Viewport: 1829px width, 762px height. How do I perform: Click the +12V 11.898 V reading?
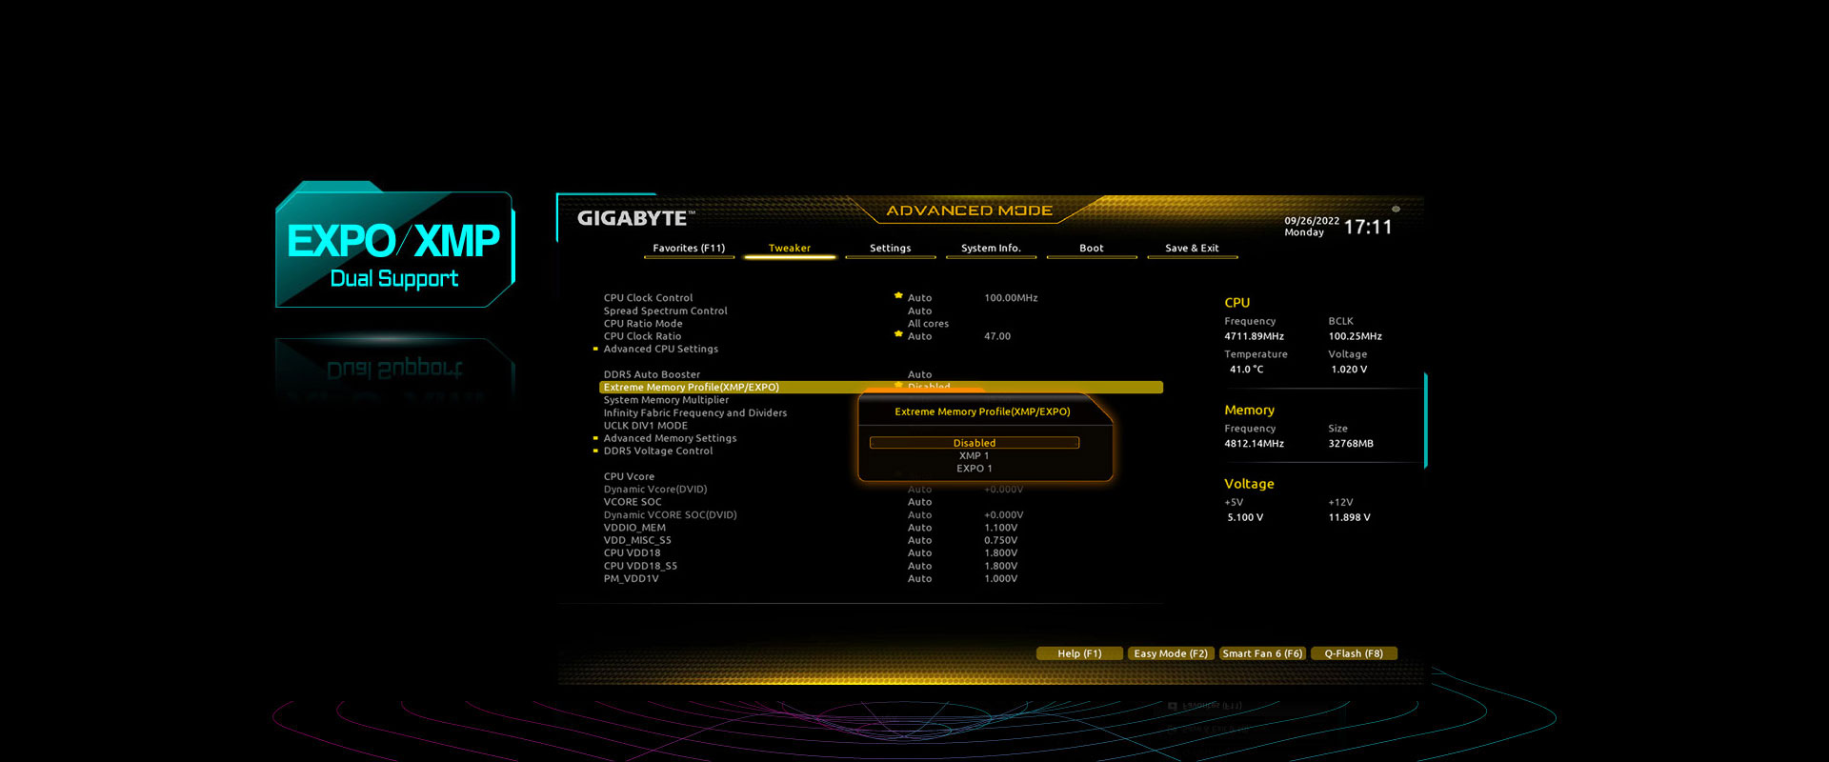point(1349,518)
